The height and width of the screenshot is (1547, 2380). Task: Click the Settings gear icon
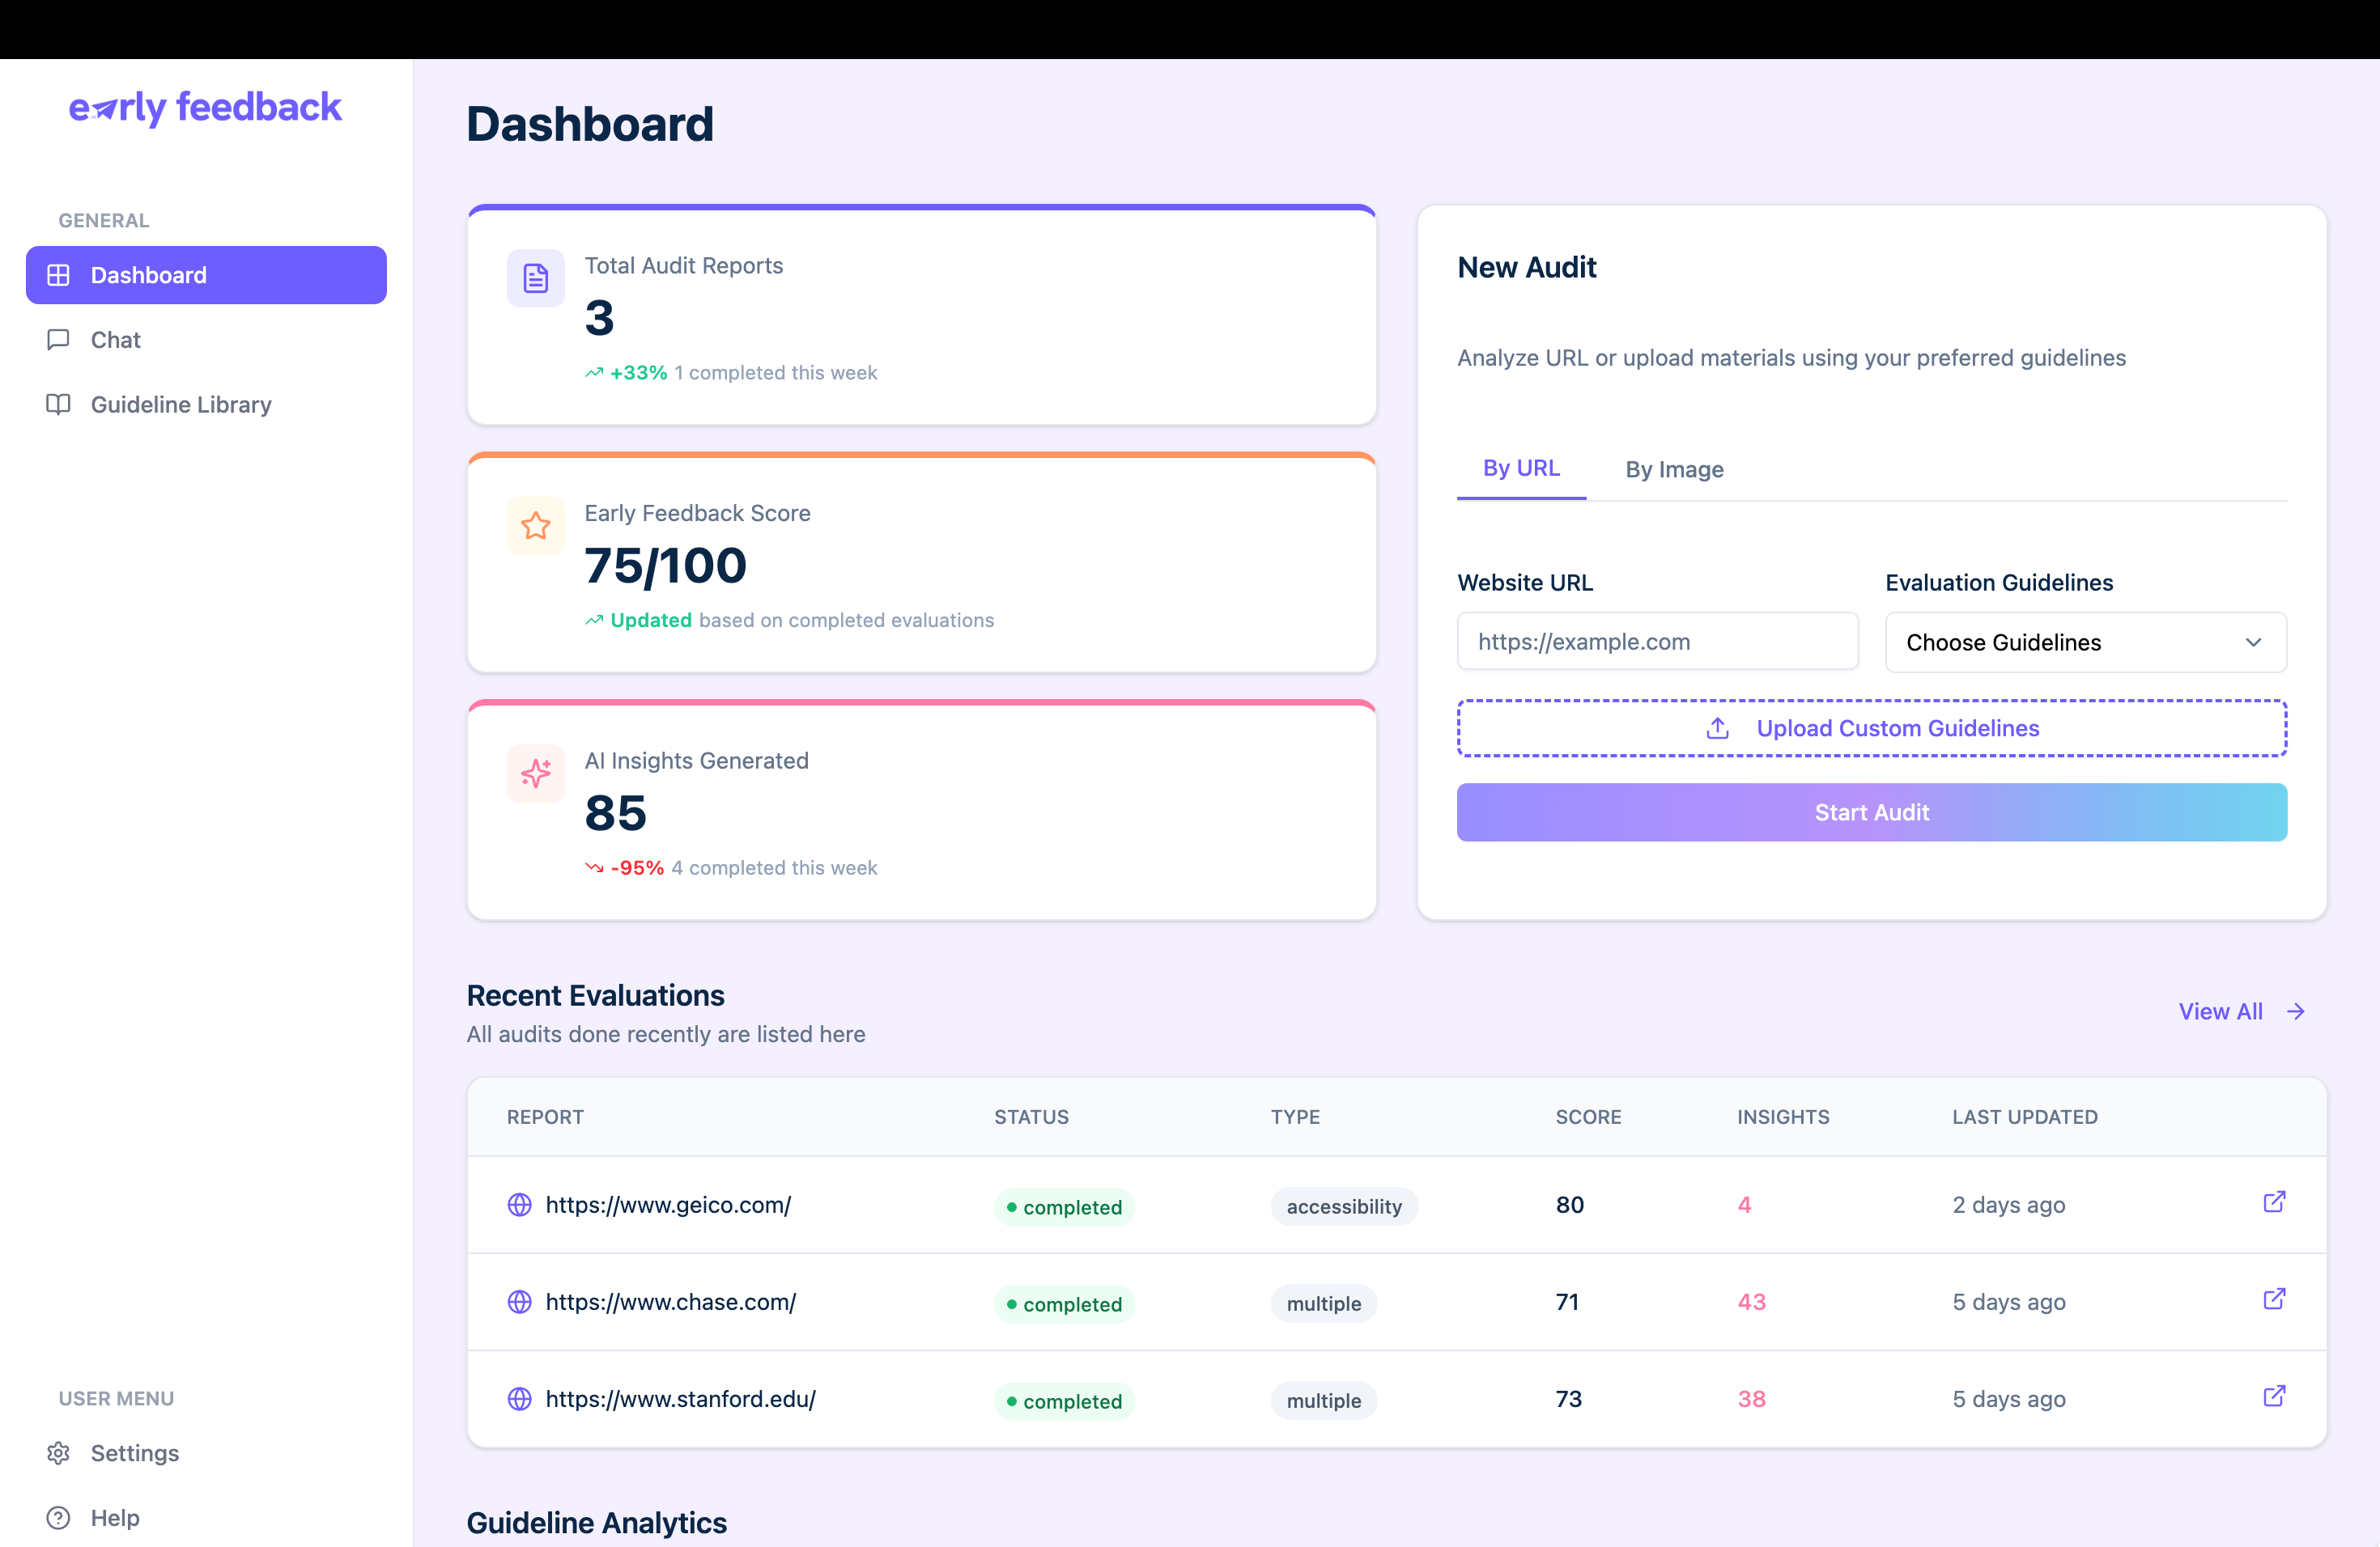(59, 1453)
